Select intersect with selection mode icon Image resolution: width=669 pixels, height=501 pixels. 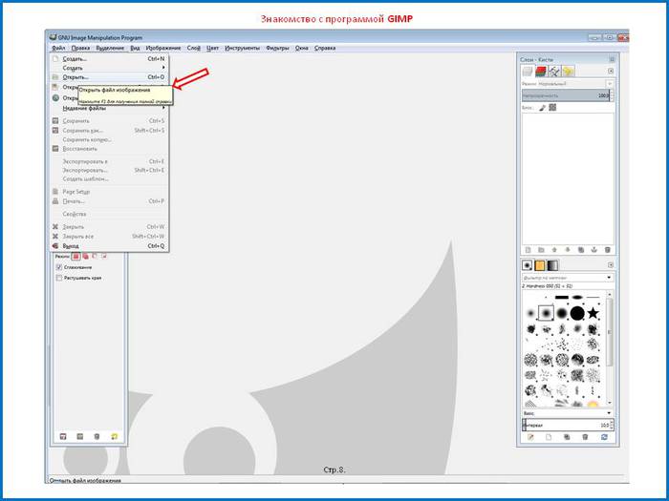pyautogui.click(x=104, y=257)
